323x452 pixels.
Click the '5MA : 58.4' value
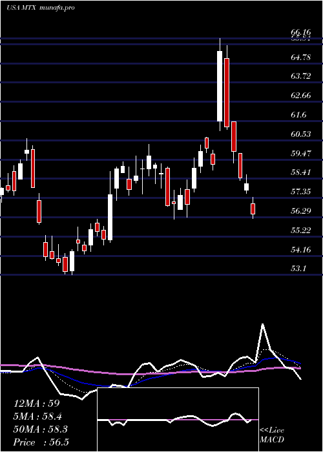pos(37,416)
